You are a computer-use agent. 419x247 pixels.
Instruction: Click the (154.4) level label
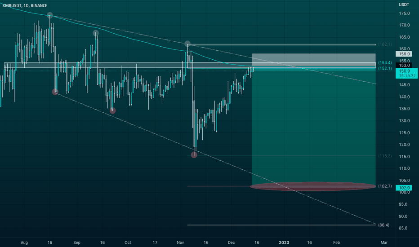tap(385, 63)
